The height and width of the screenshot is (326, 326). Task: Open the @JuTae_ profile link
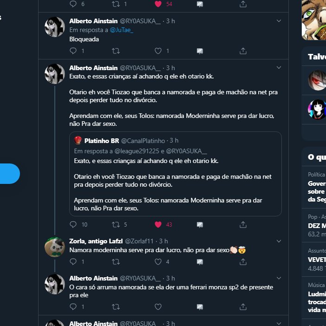(121, 30)
